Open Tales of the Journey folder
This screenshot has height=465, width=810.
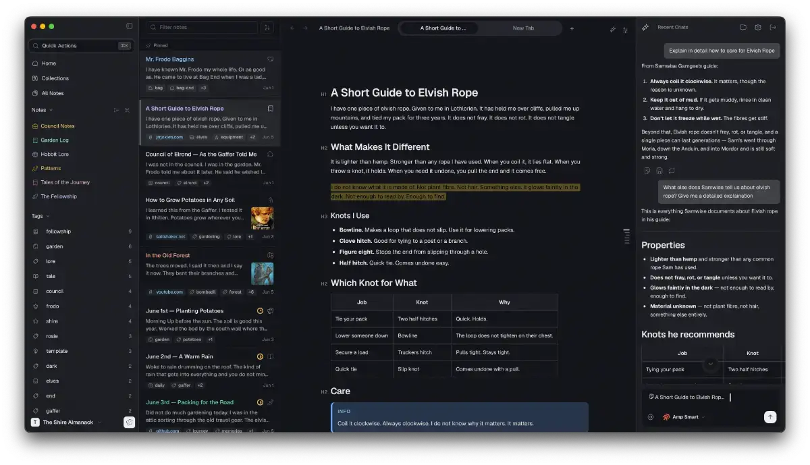click(x=82, y=183)
